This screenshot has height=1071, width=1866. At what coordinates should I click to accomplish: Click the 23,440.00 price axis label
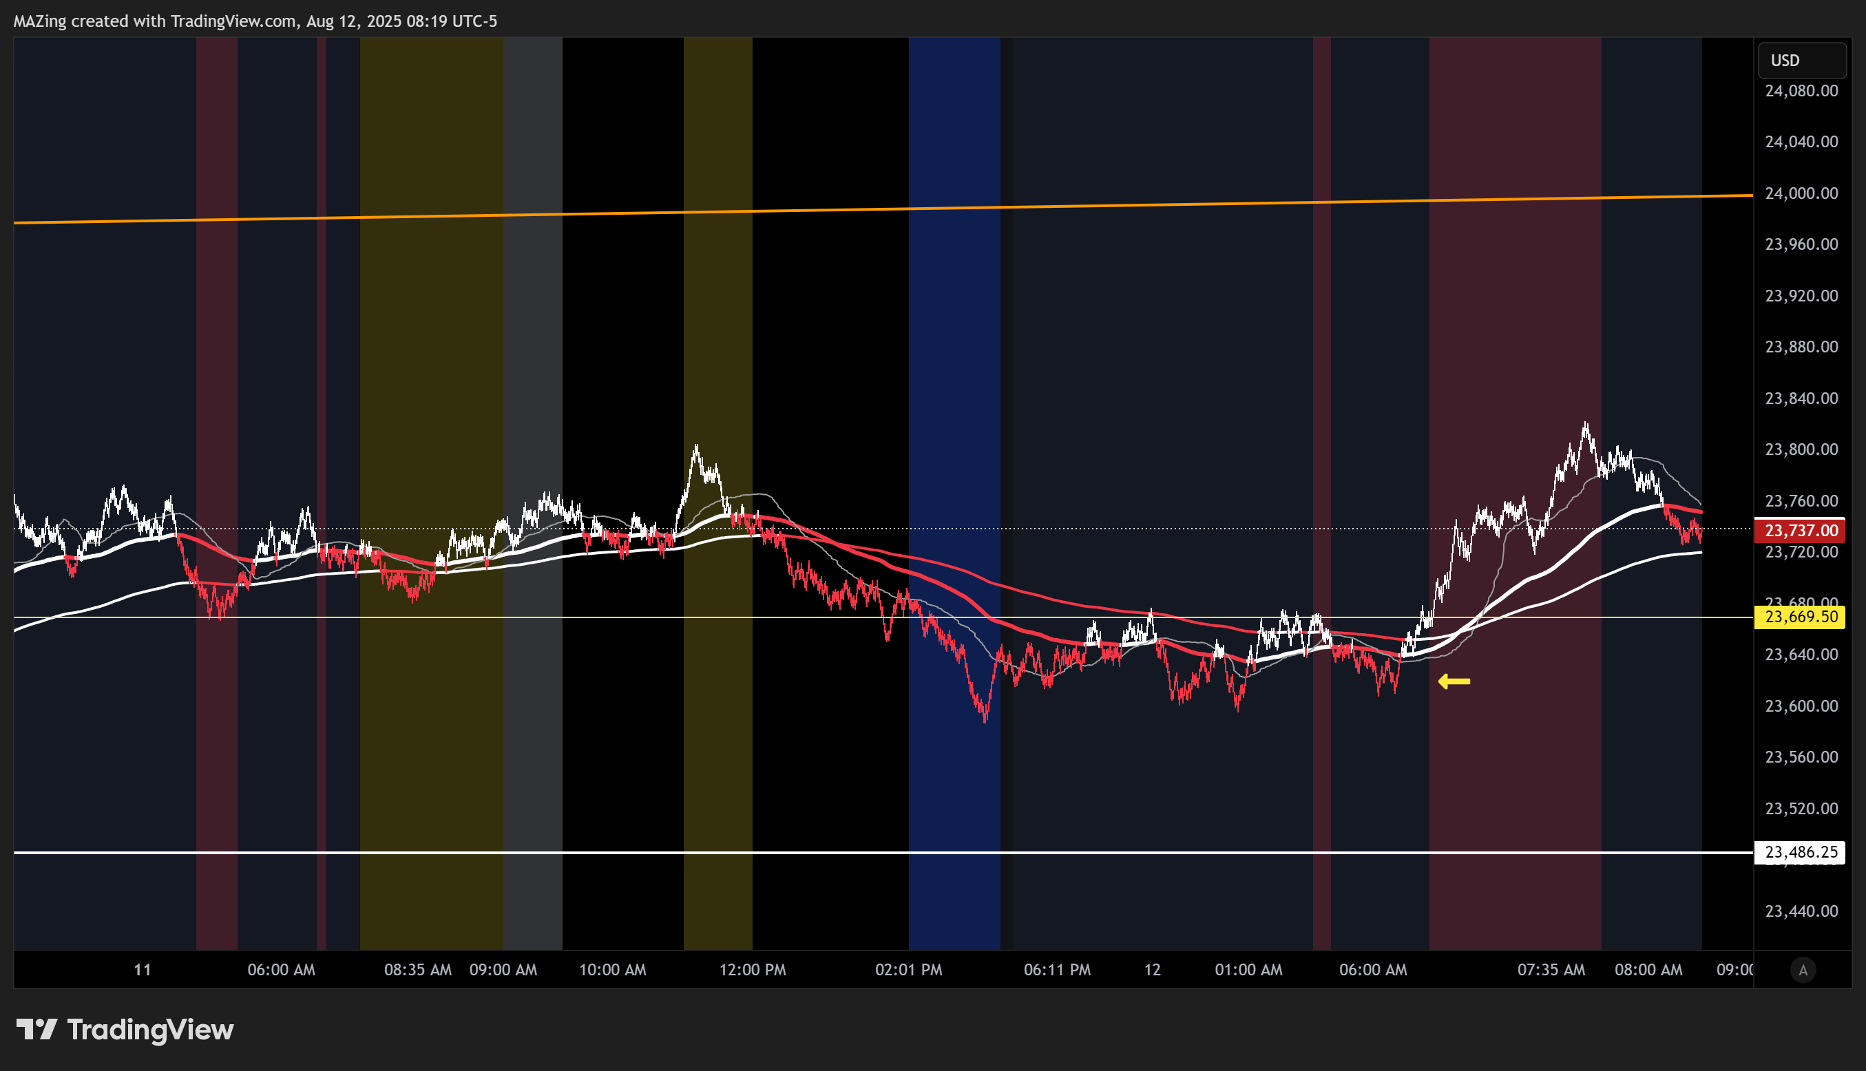click(x=1801, y=911)
